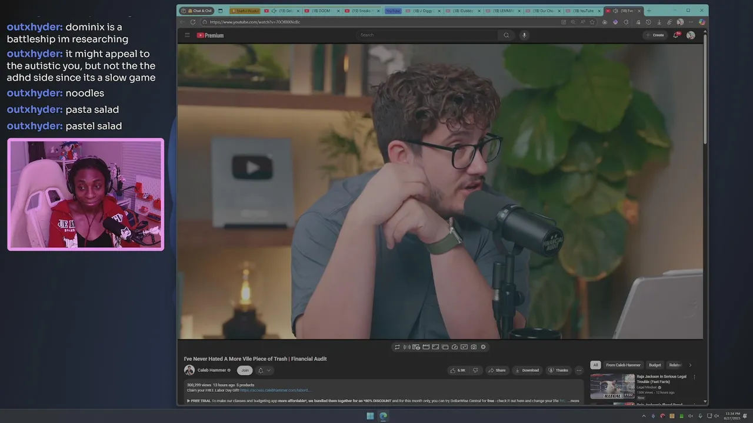Open the browser downloads icon
Viewport: 753px width, 423px height.
click(x=659, y=22)
